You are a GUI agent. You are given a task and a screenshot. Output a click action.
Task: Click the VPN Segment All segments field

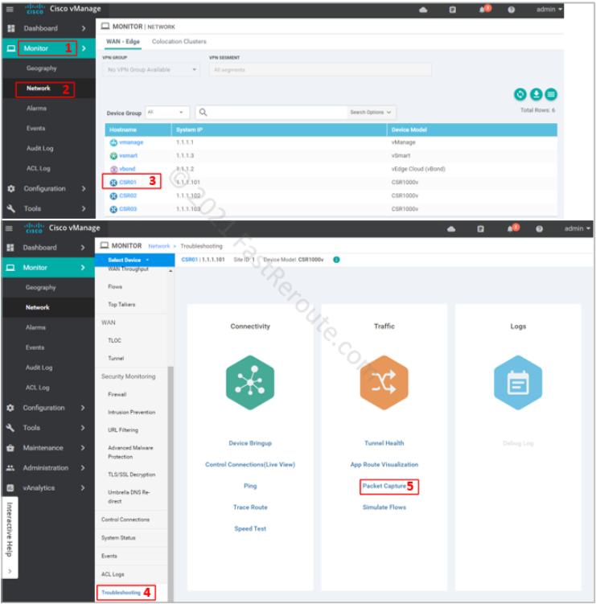pyautogui.click(x=320, y=70)
